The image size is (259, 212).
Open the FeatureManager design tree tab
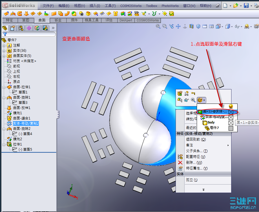point(5,28)
